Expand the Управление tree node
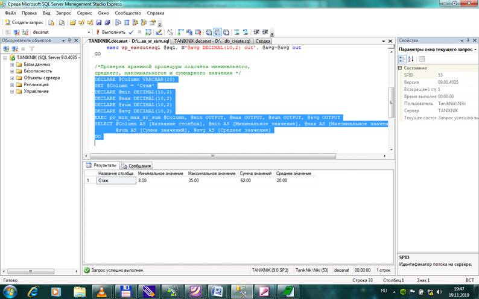This screenshot has width=479, height=299. [x=11, y=92]
